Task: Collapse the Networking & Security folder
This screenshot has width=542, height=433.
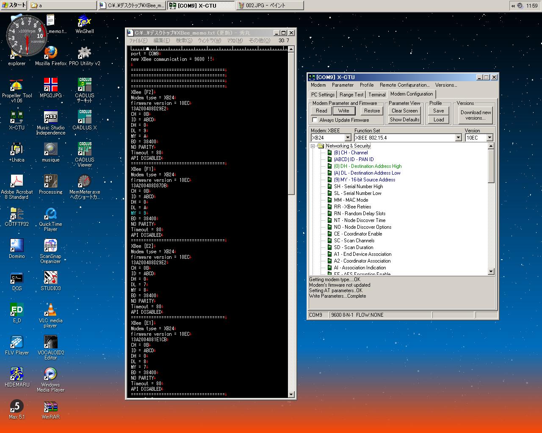Action: pyautogui.click(x=313, y=146)
